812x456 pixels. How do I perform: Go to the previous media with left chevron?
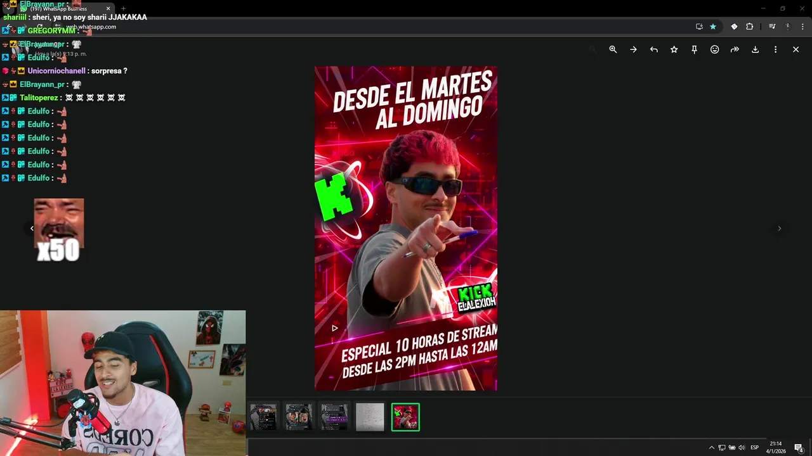32,229
